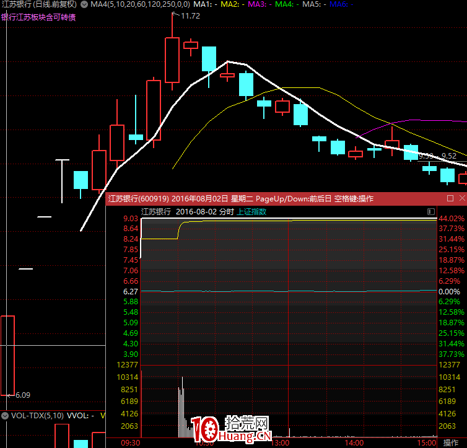The width and height of the screenshot is (467, 448).
Task: Click the 3.90 bottom price axis value
Action: coord(131,354)
